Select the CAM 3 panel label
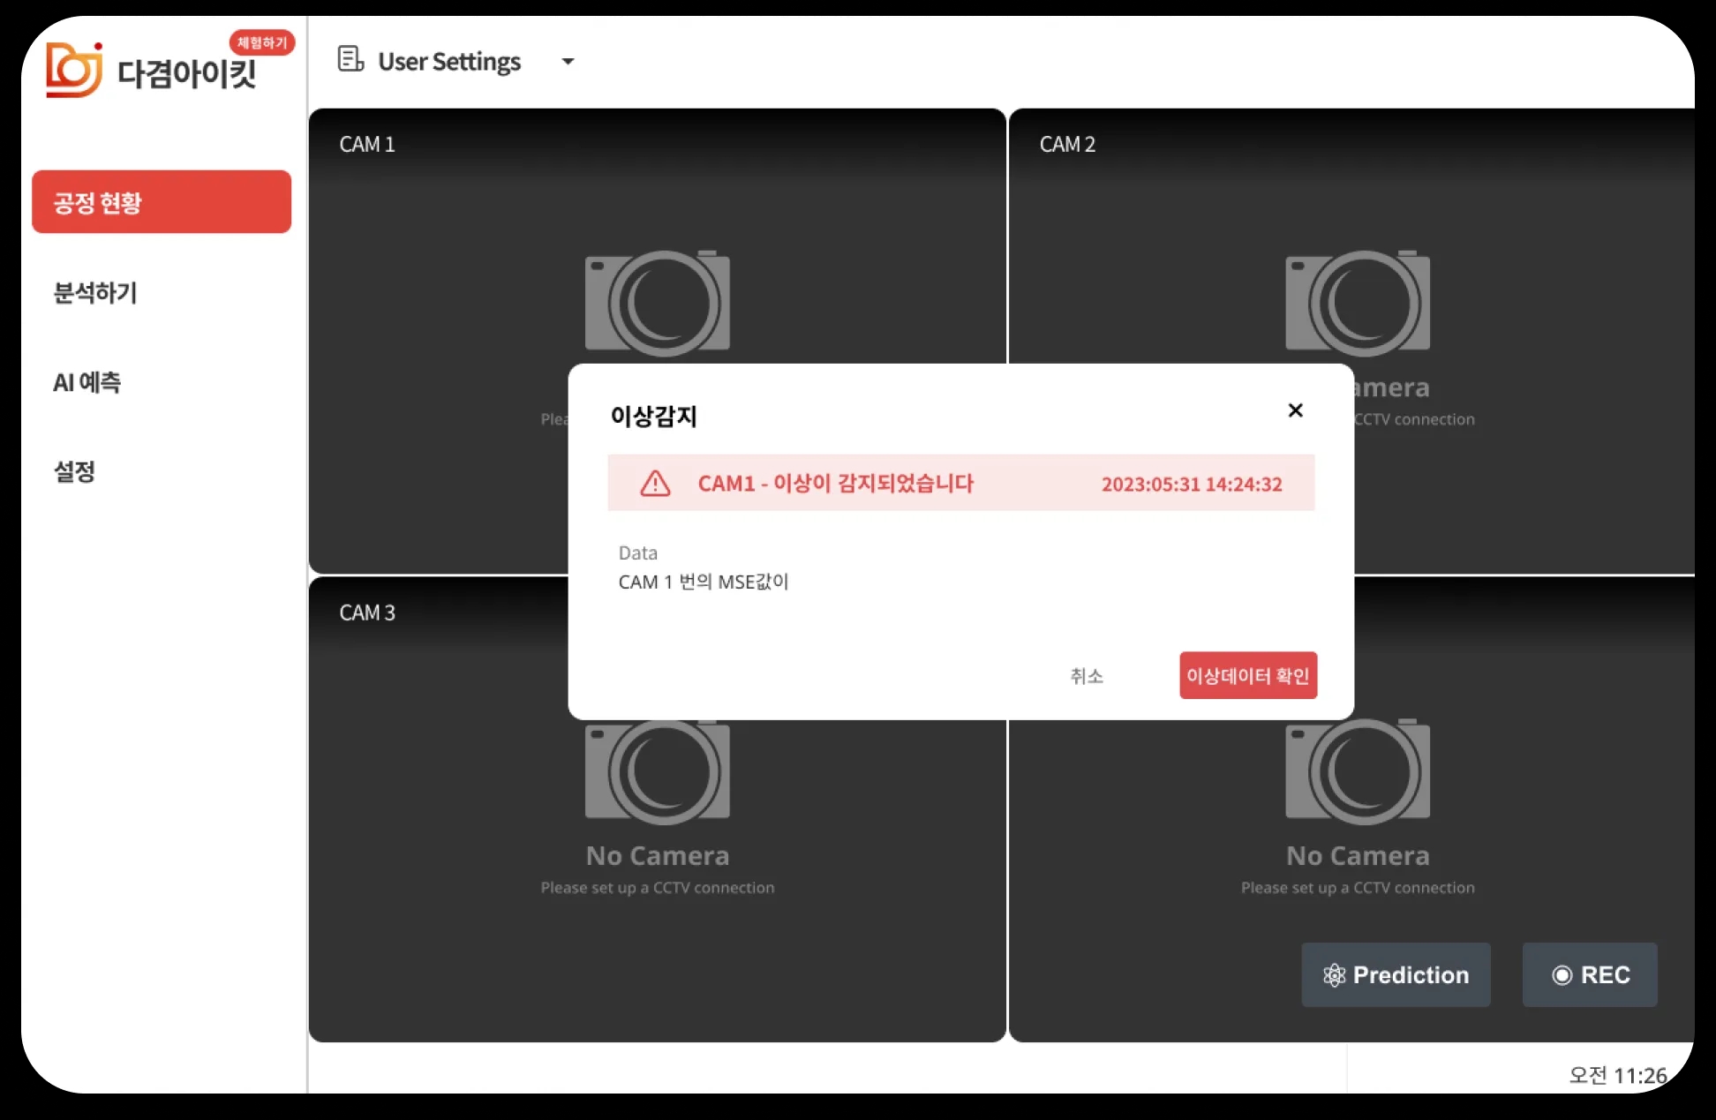 [367, 613]
